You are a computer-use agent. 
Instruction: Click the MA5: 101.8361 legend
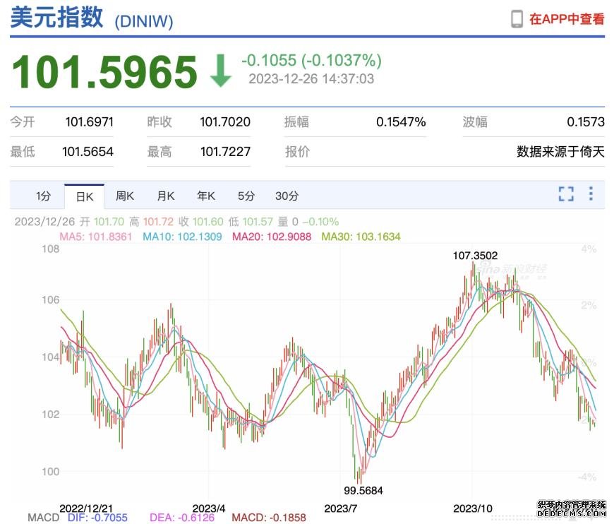click(95, 237)
